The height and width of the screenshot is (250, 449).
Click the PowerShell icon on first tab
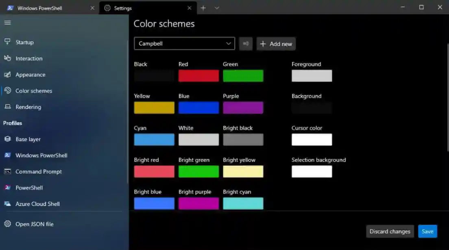[x=10, y=8]
